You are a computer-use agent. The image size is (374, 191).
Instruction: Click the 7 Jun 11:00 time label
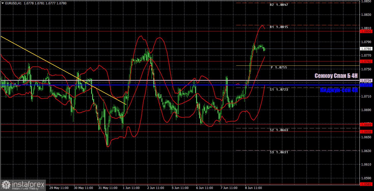[x=229, y=188]
